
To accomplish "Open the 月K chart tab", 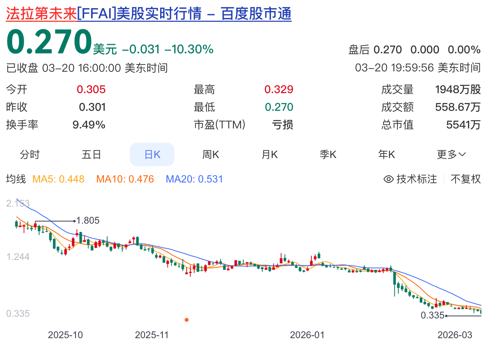I will (x=270, y=155).
